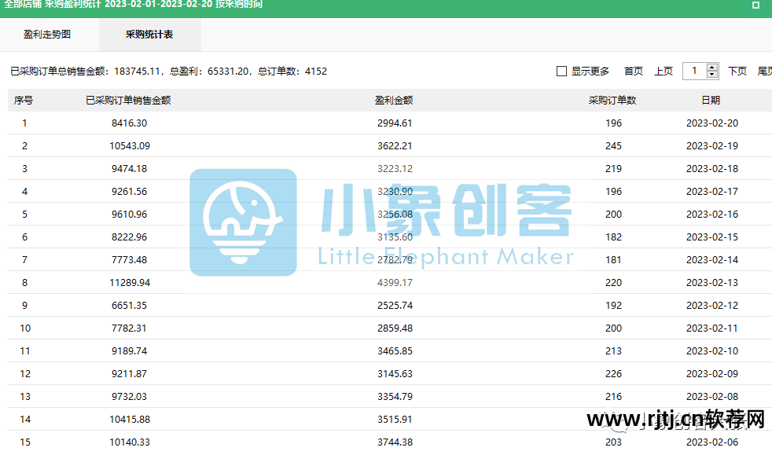Select sales amount 9474.18

(129, 169)
